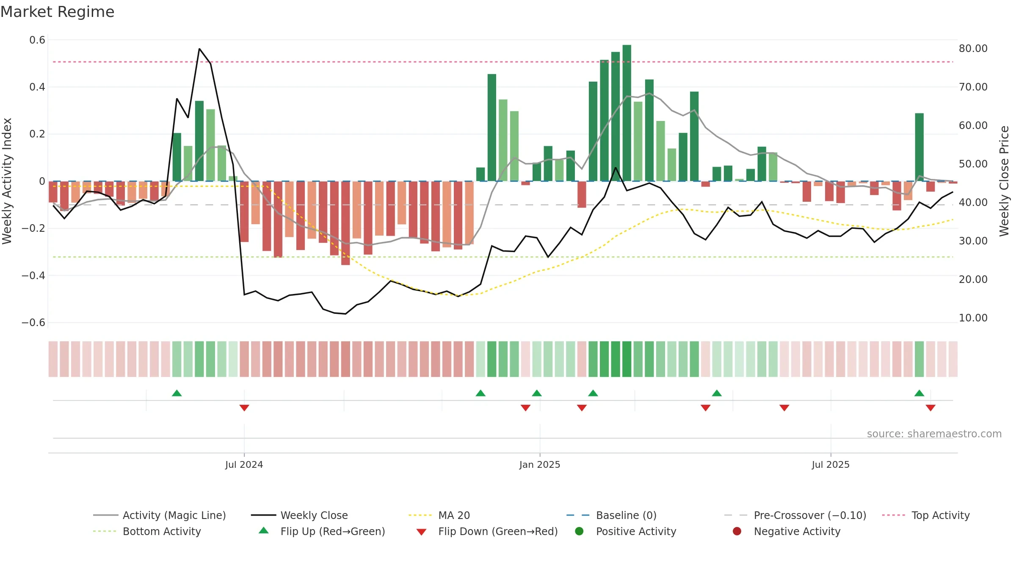Click the red flip-down triangle at Jul 2024
Viewport: 1016px width, 571px height.
tap(244, 408)
